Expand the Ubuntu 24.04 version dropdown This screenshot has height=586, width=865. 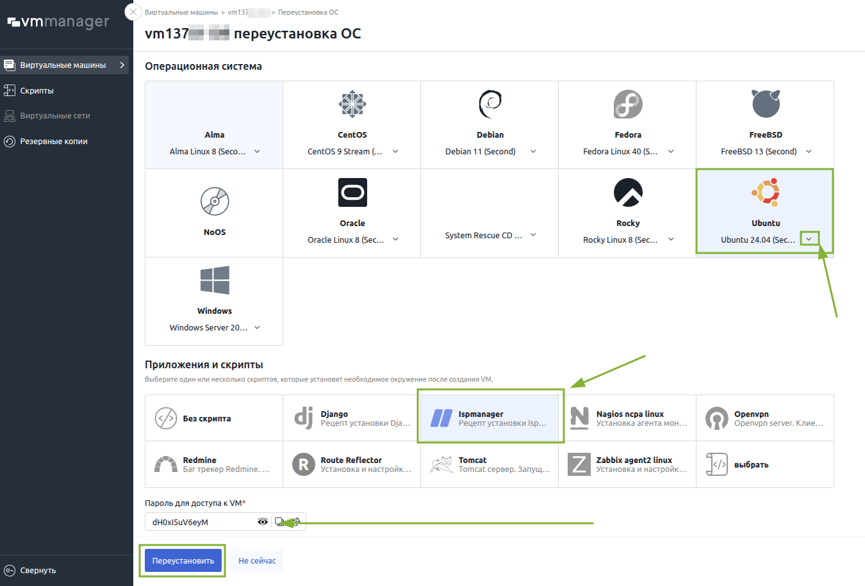(x=809, y=240)
